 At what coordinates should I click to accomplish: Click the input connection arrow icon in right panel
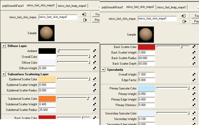tap(184, 16)
